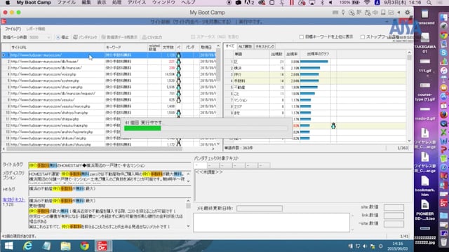Screen dimensions: 449x252
Task: Open Chrome from the Windows taskbar
Action: pyautogui.click(x=84, y=246)
